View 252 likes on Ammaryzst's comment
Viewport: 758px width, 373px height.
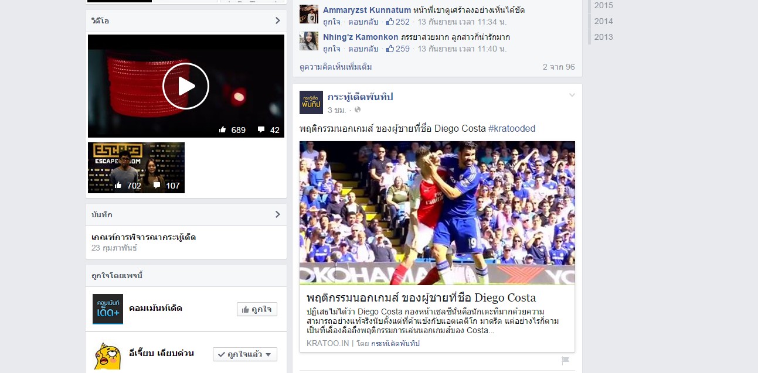[398, 22]
